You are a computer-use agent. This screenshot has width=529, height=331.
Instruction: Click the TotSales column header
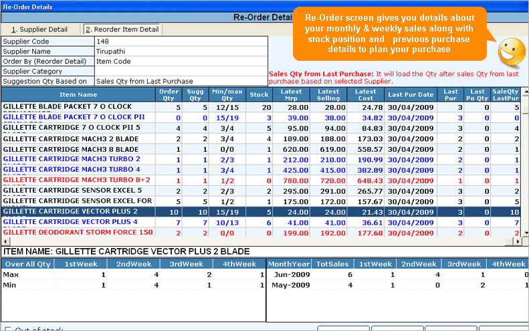pos(332,264)
